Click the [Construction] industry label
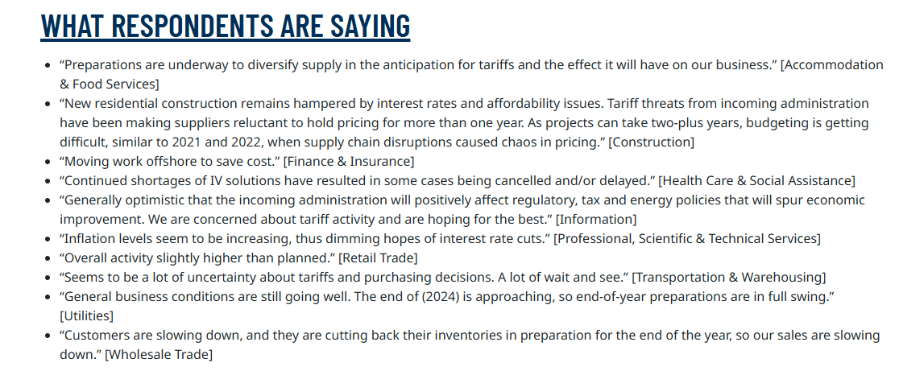The image size is (899, 371). click(x=651, y=142)
